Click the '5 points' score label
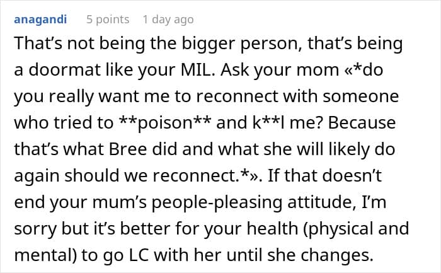 coord(108,20)
